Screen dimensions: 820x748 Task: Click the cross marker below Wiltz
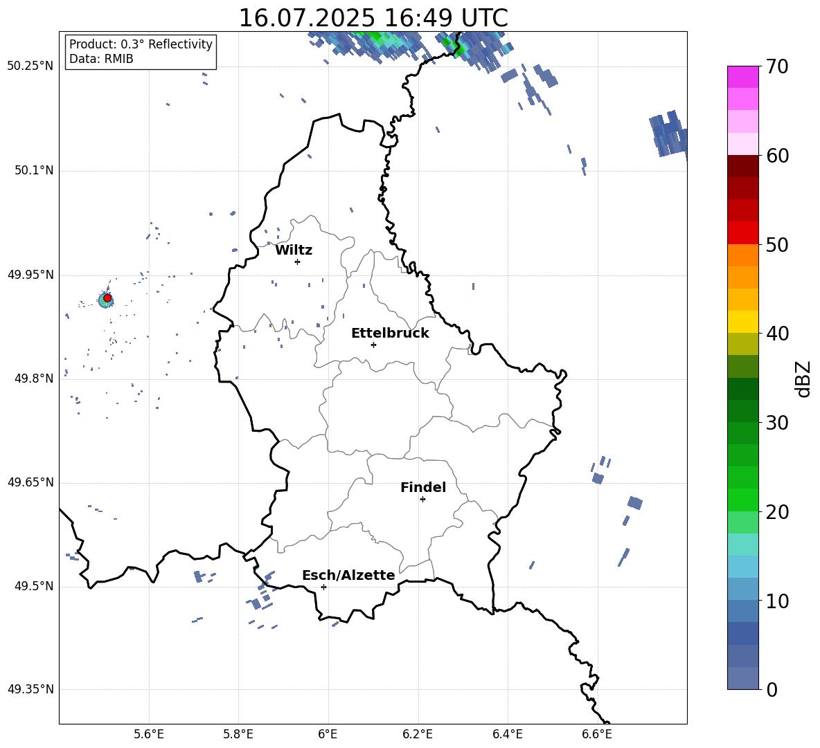[x=298, y=262]
